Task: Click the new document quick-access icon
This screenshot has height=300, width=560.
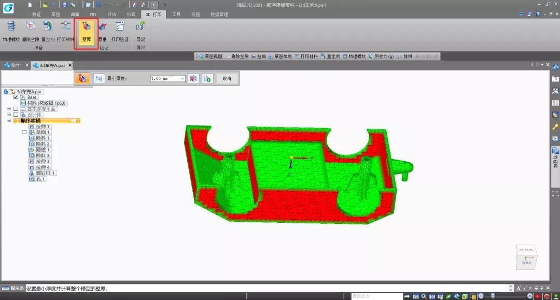Action: point(30,5)
